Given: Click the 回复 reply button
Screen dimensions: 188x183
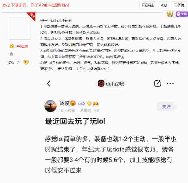Looking at the screenshot, I should click(179, 5).
